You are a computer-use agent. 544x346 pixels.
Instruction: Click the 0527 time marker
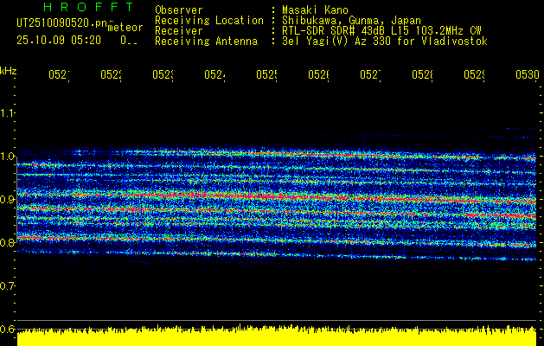pyautogui.click(x=370, y=75)
